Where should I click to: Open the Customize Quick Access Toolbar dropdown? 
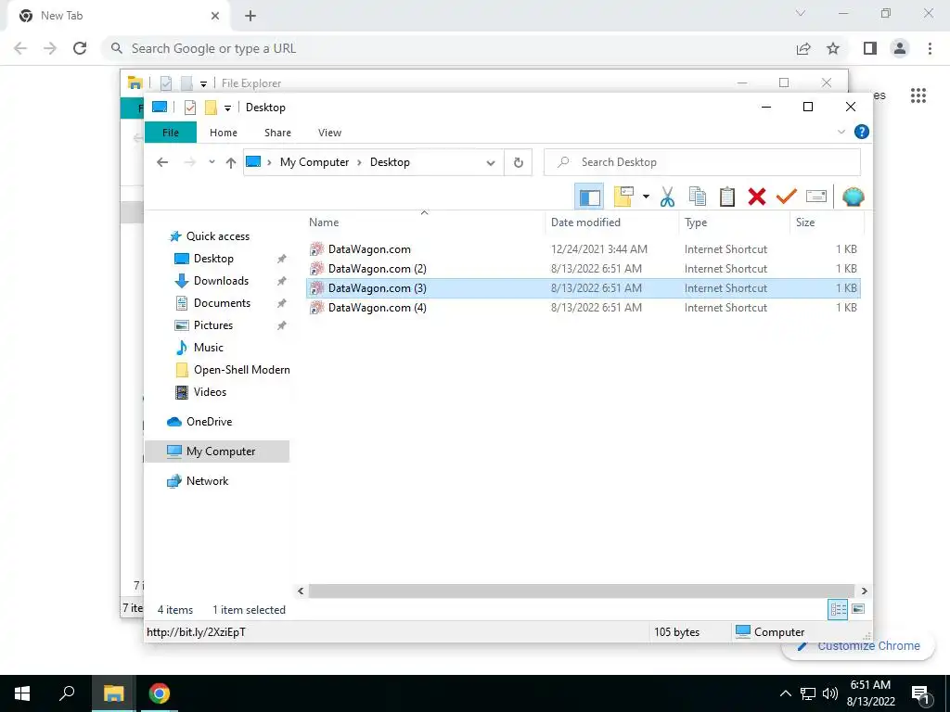point(227,108)
